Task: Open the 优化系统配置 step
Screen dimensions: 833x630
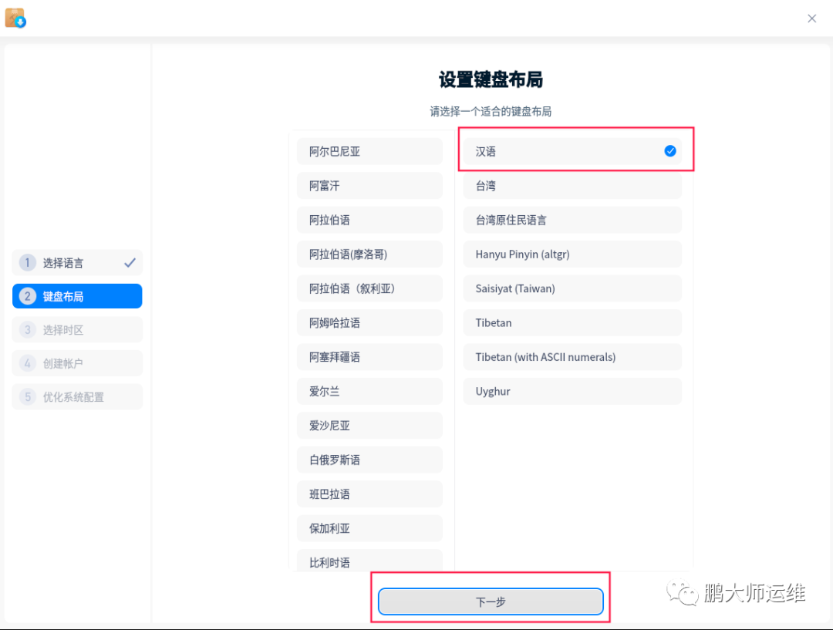Action: click(77, 397)
